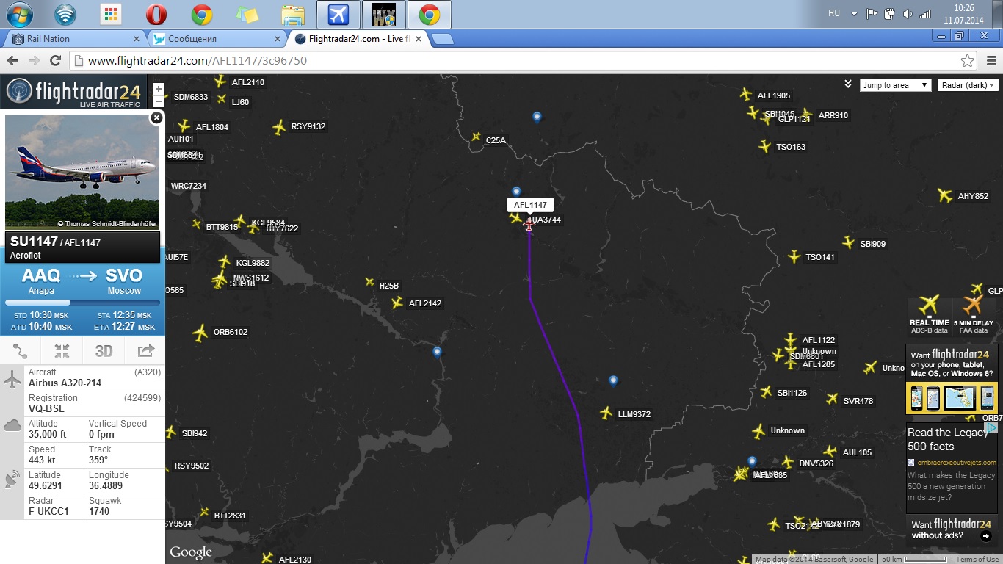Screen dimensions: 1003x564
Task: Select aircraft SBI1126 on map
Action: 766,391
